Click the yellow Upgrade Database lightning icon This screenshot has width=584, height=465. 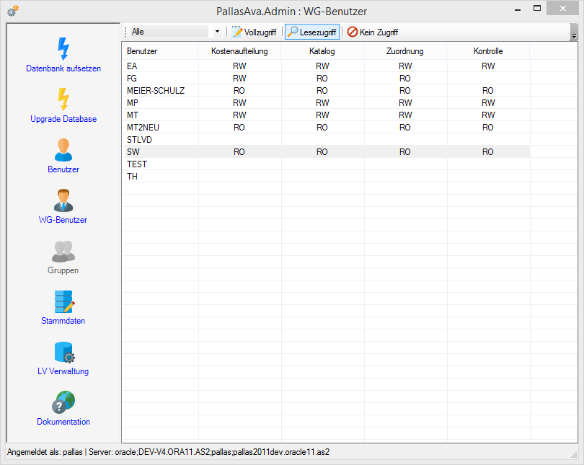pos(63,99)
